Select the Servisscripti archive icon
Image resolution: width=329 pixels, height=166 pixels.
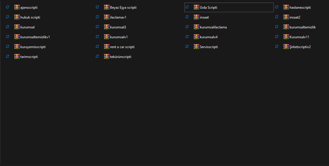point(196,47)
